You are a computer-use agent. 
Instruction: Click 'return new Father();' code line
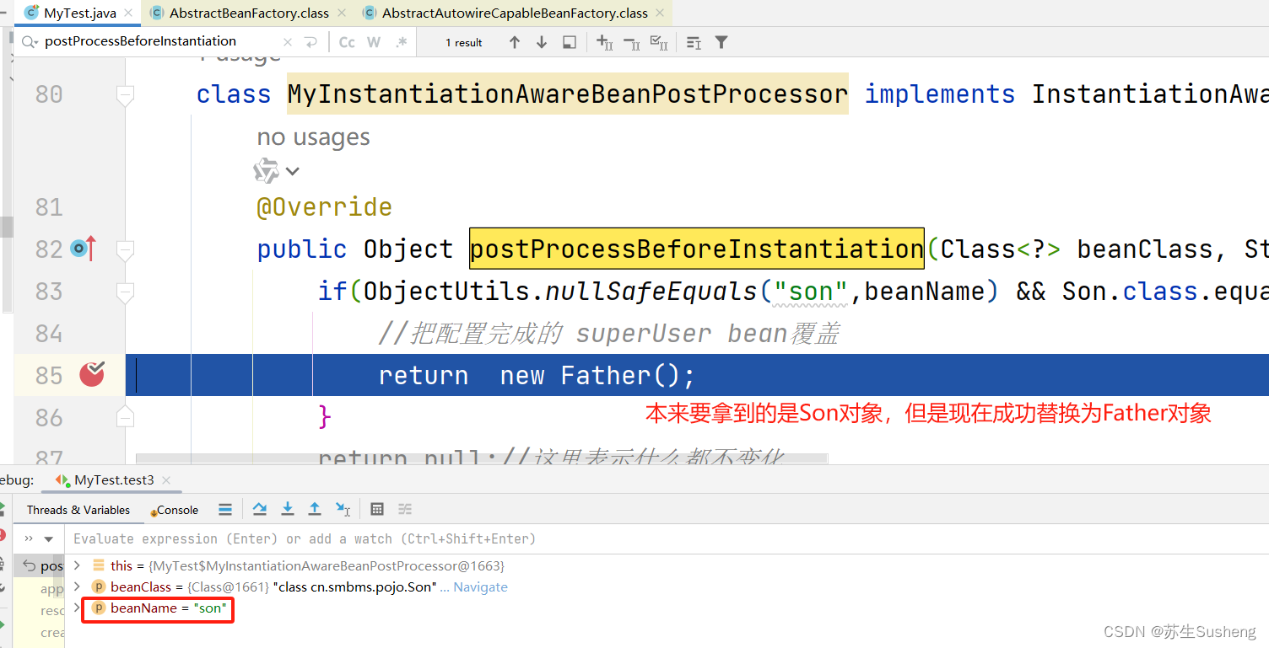(537, 375)
